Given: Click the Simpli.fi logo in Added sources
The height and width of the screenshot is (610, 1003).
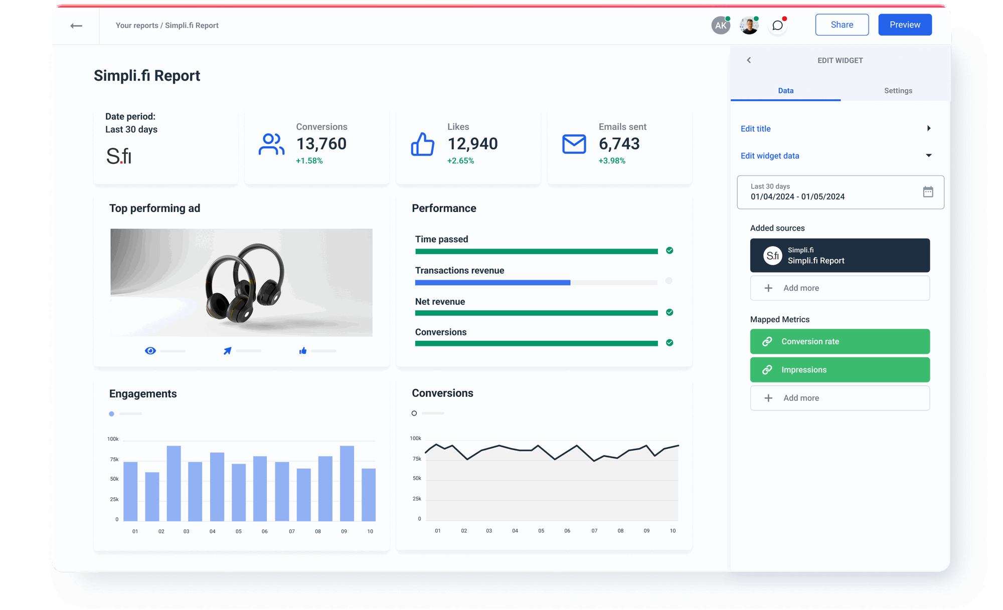Looking at the screenshot, I should [x=773, y=255].
